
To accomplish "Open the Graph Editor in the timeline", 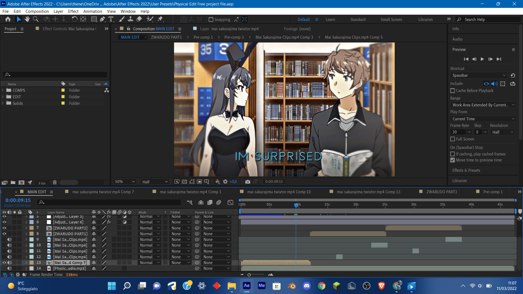I will coord(230,202).
